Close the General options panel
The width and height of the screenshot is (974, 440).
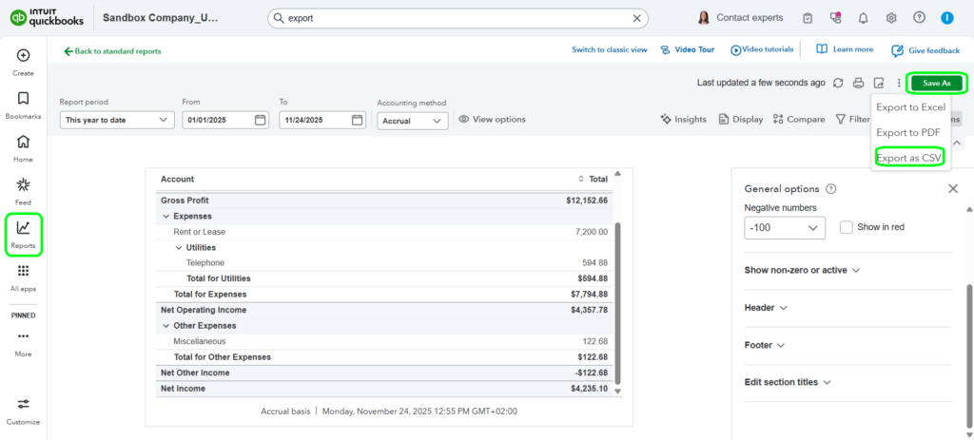pos(953,189)
